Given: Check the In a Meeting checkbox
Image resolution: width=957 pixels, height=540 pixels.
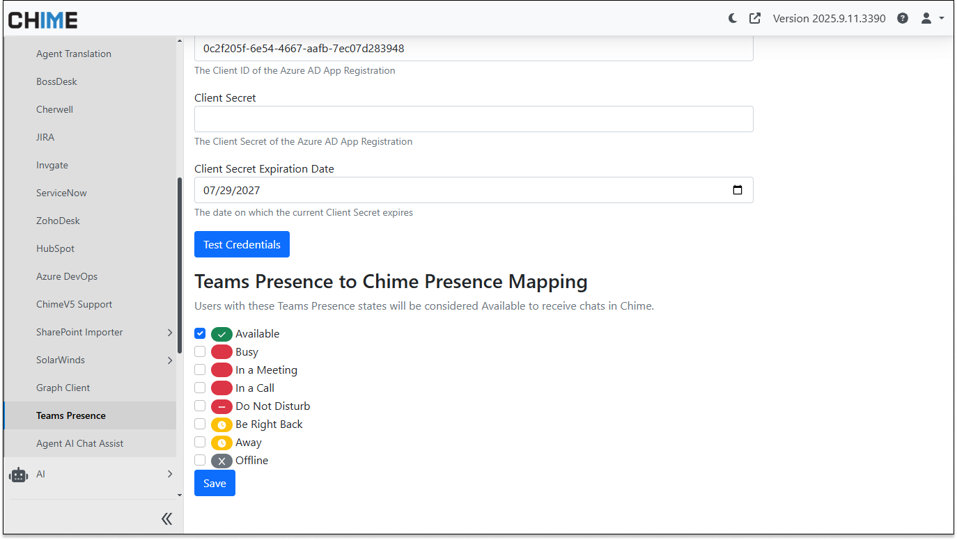Looking at the screenshot, I should (x=200, y=370).
